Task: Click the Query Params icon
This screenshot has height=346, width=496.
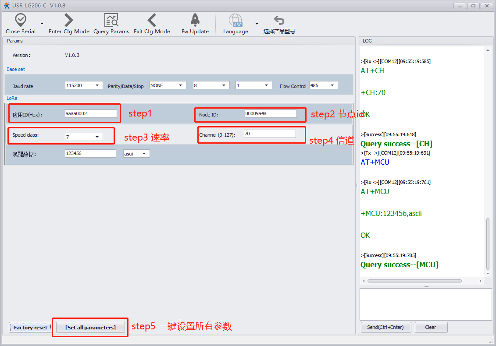Action: (111, 20)
